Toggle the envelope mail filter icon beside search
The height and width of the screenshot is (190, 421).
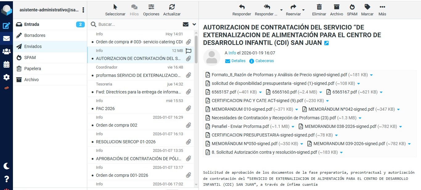click(x=186, y=24)
